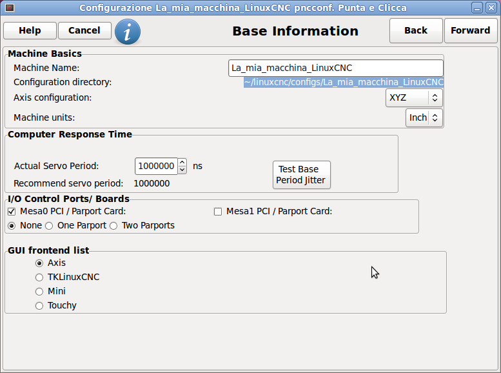The height and width of the screenshot is (373, 501).
Task: Cancel the configuration wizard
Action: [x=84, y=31]
